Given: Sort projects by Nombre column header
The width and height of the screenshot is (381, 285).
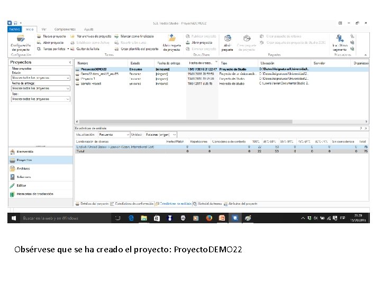Looking at the screenshot, I should [x=101, y=63].
